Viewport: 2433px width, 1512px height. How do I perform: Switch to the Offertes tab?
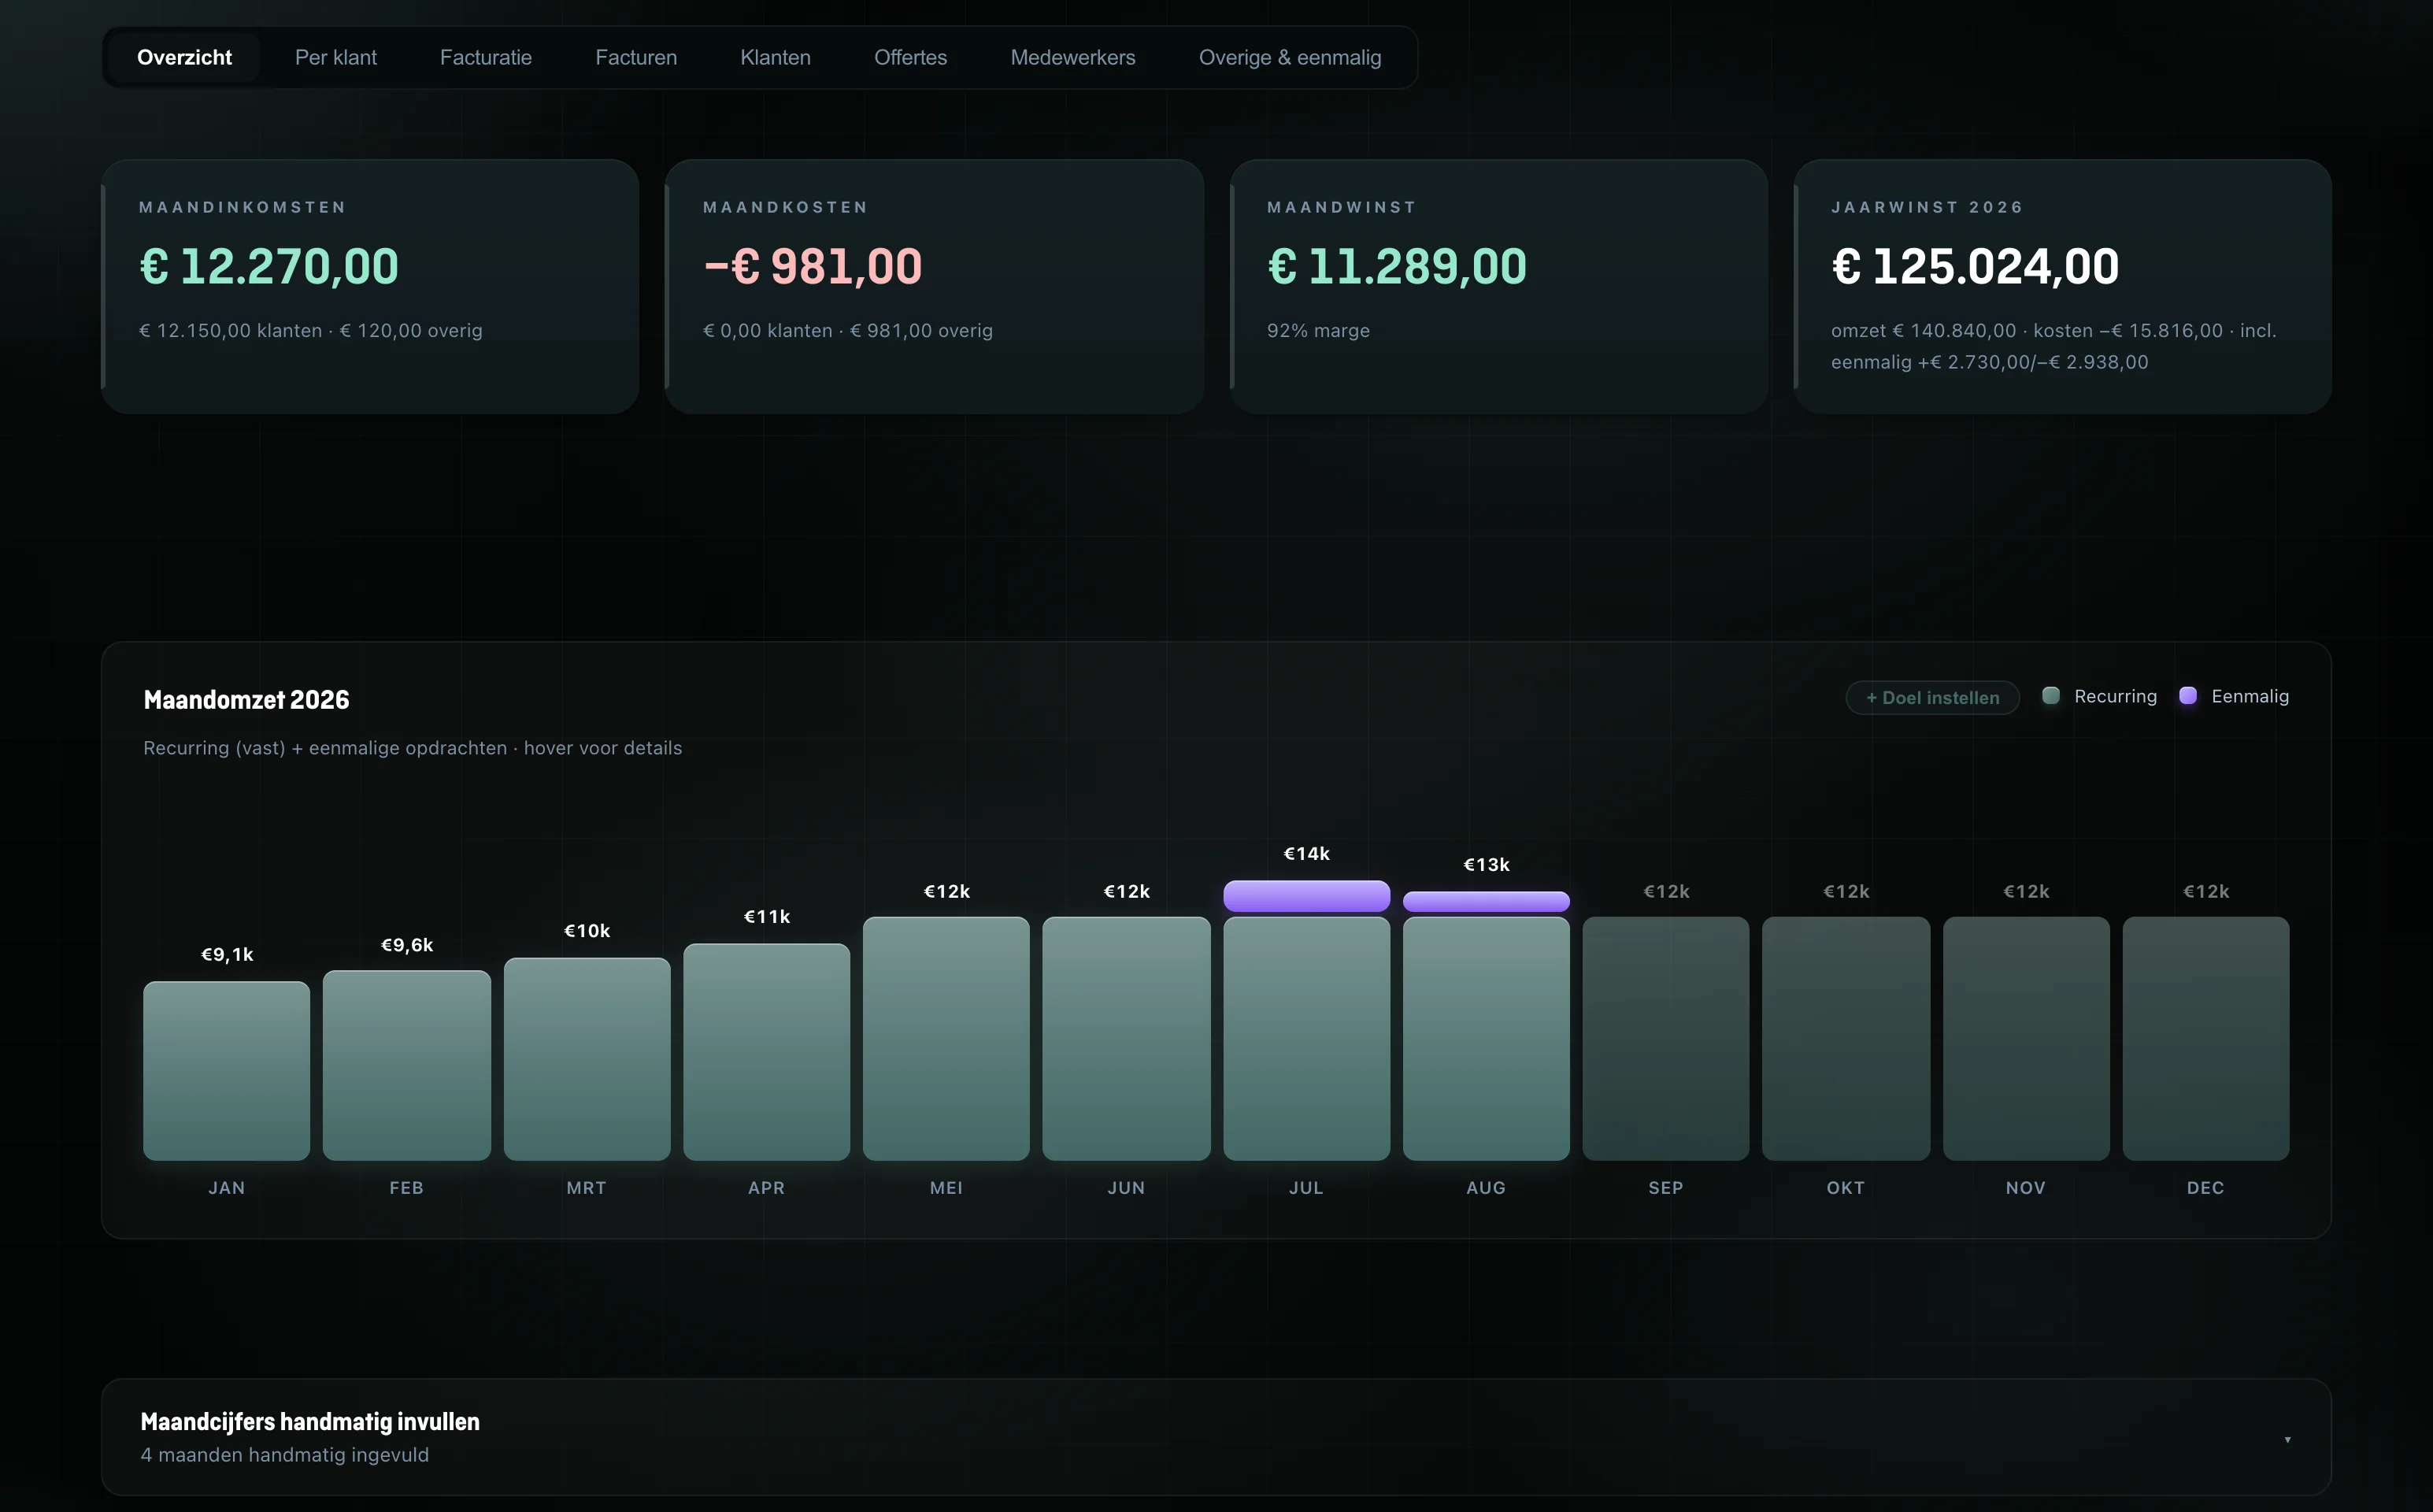pyautogui.click(x=911, y=57)
